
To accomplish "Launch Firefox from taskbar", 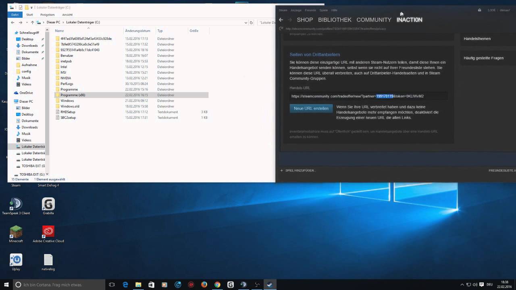I will tap(204, 284).
